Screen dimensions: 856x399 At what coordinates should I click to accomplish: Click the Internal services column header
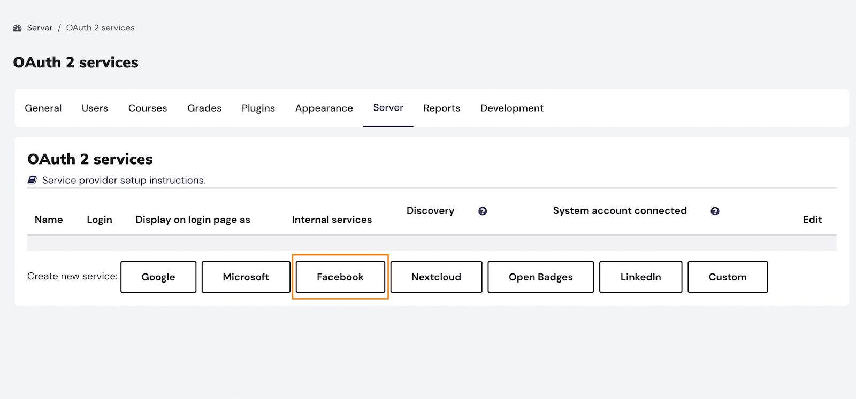click(x=332, y=220)
